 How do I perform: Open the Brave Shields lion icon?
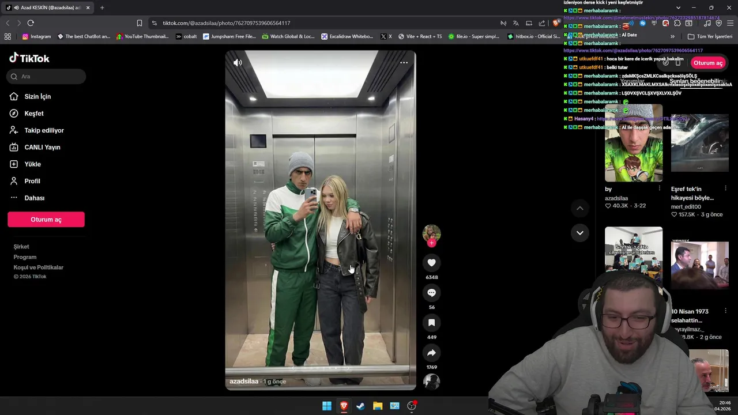tap(556, 23)
